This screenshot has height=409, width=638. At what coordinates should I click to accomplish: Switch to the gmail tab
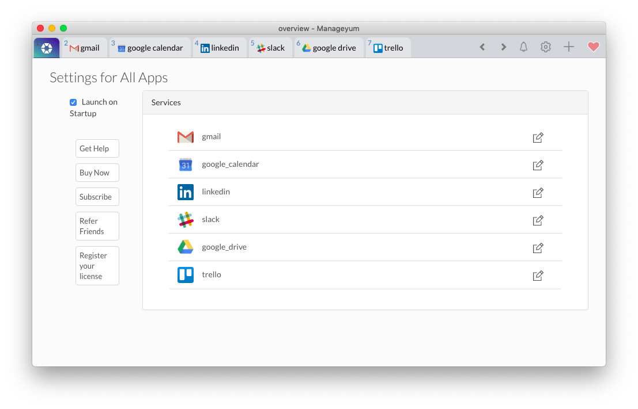point(85,48)
